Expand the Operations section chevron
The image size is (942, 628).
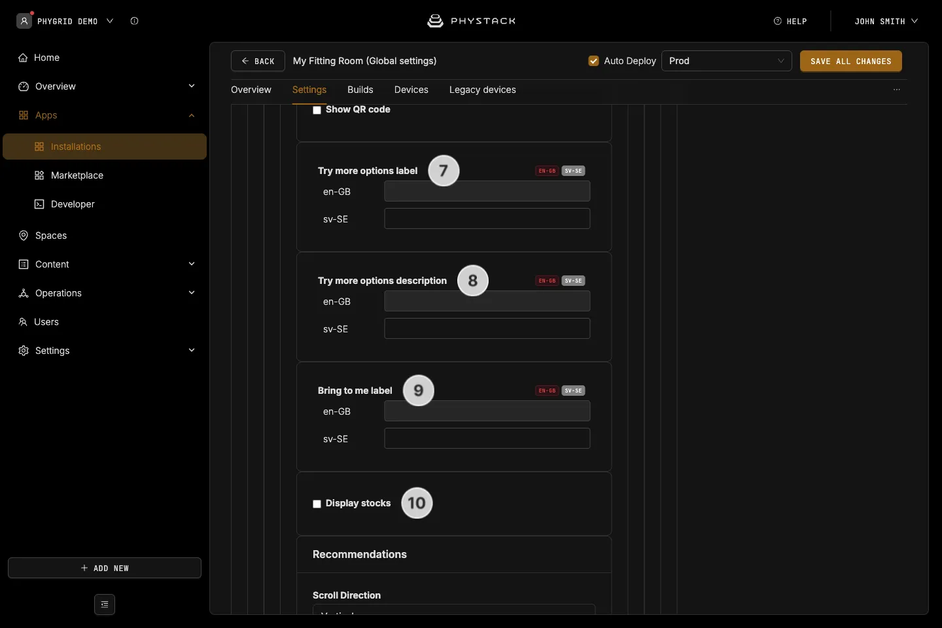tap(192, 293)
